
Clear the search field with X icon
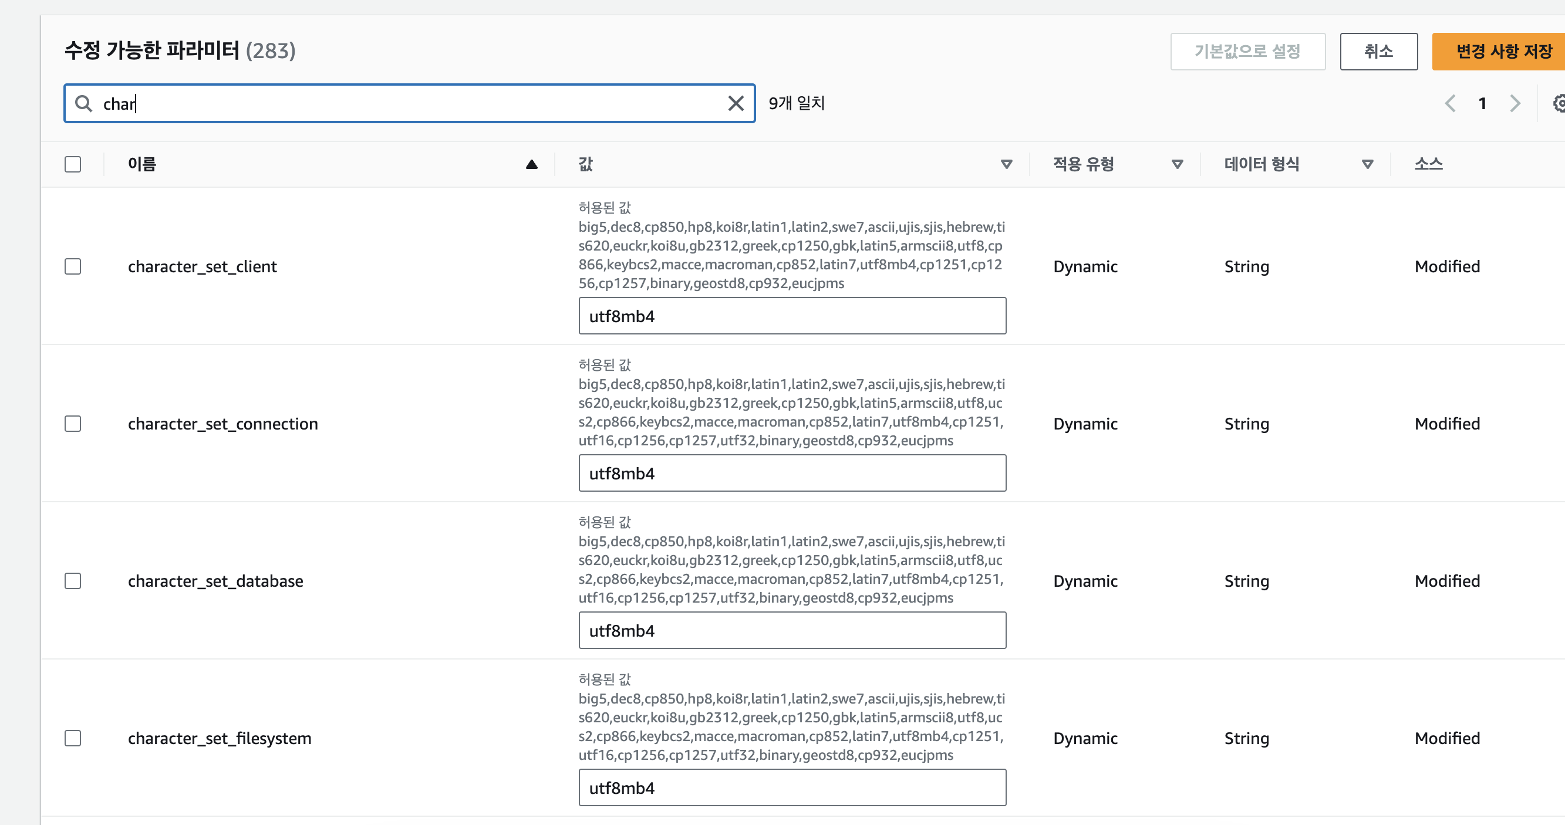pyautogui.click(x=736, y=104)
